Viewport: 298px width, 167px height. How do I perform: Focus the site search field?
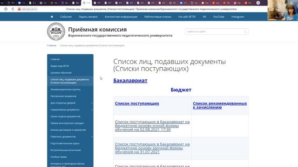pos(217,32)
